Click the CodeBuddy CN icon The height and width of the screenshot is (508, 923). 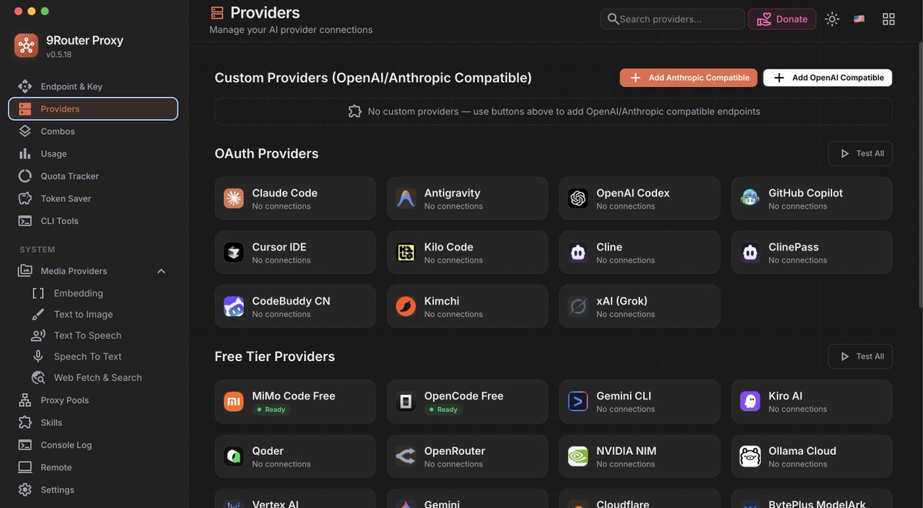[x=234, y=306]
